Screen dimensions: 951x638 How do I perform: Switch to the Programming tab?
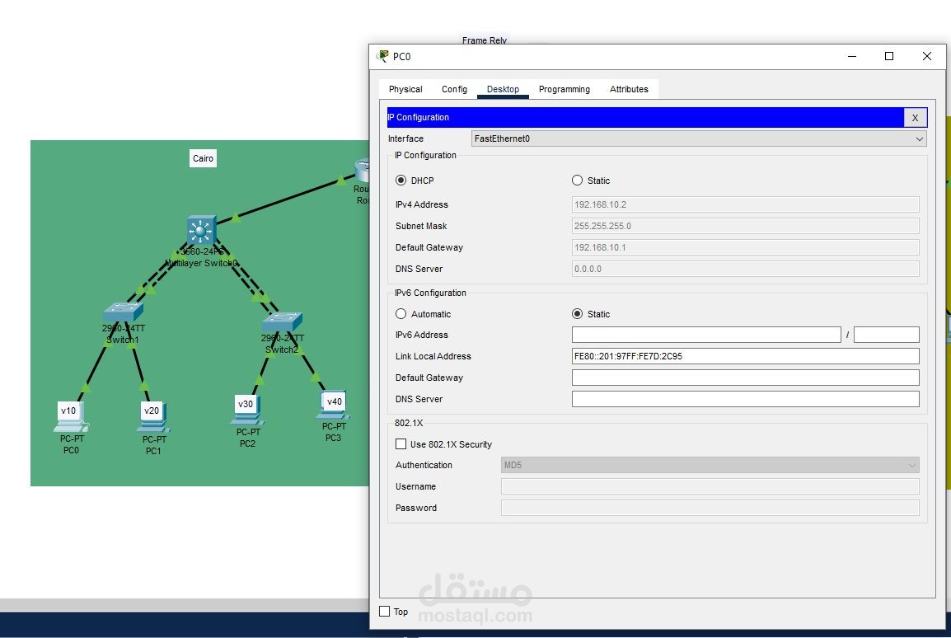(x=564, y=89)
